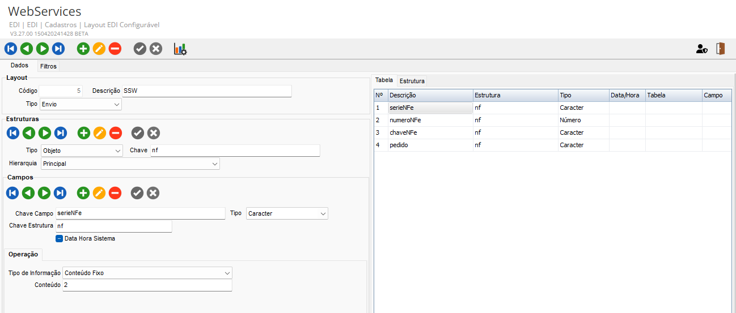
Task: Open the Campos Tipo dropdown showing Caracter
Action: click(x=287, y=213)
